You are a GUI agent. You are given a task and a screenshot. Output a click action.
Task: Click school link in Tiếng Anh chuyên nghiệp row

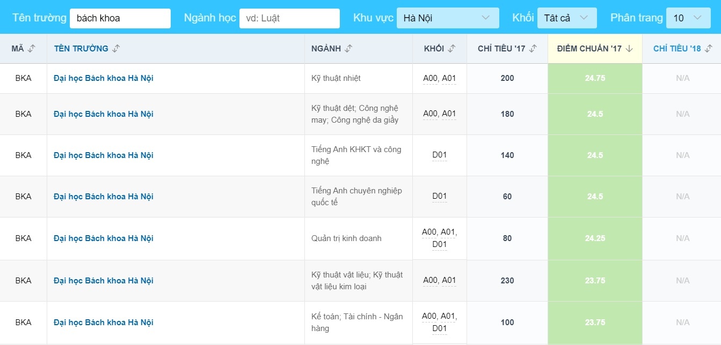[104, 197]
